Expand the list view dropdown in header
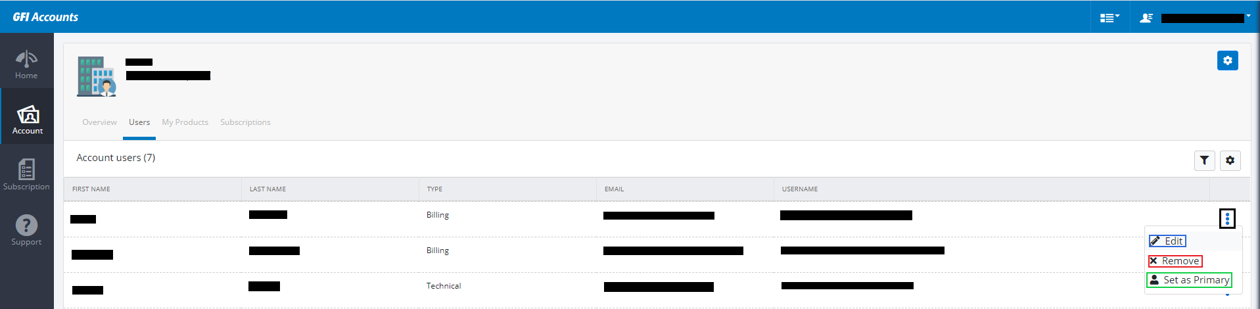This screenshot has width=1260, height=309. point(1109,18)
